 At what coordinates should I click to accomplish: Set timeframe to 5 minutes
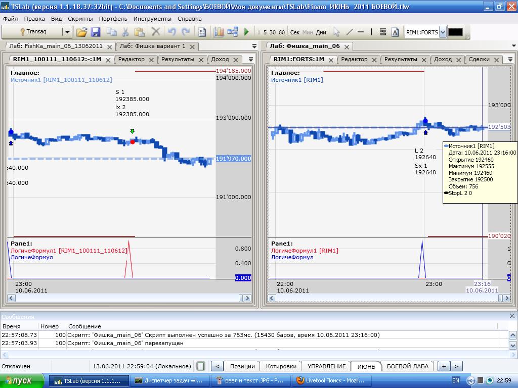(x=265, y=32)
